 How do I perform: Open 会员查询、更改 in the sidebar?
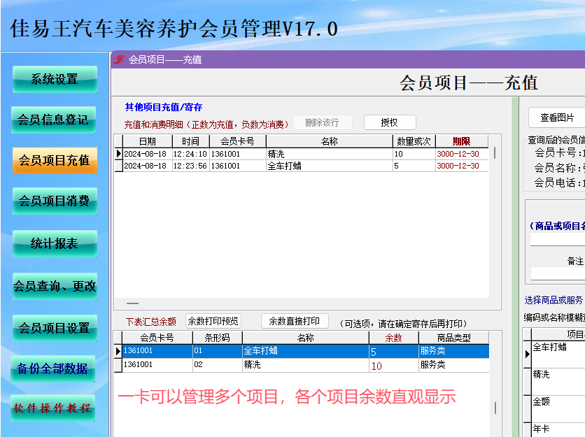coord(55,286)
